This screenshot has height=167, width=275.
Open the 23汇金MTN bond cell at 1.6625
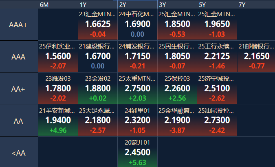coord(98,24)
